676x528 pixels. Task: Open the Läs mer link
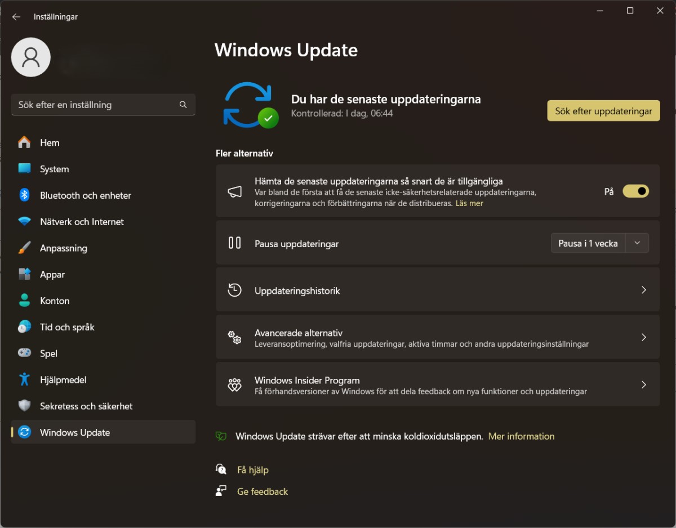click(469, 203)
